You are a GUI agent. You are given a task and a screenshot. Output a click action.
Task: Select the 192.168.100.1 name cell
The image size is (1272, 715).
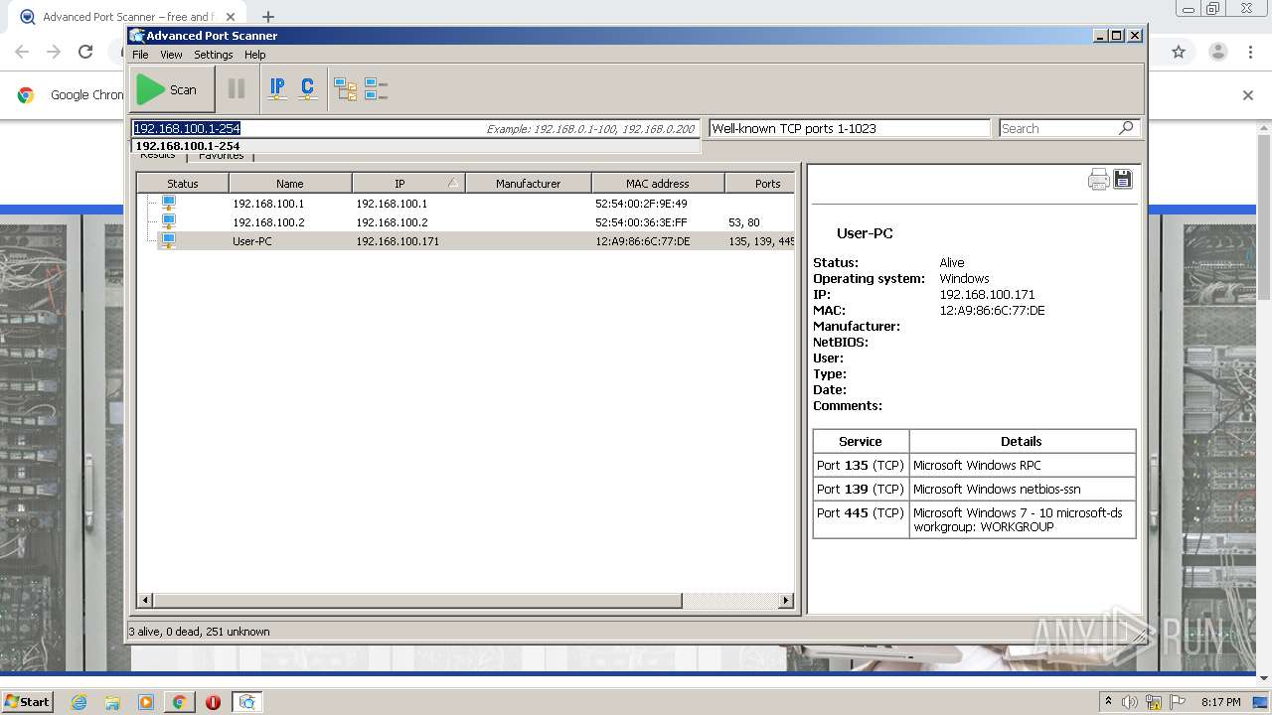tap(268, 204)
